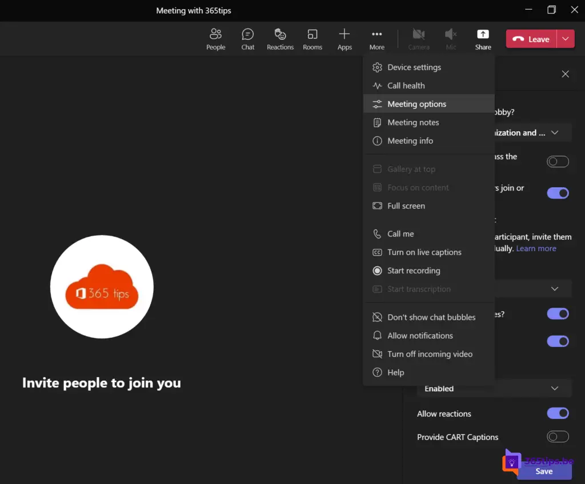Click the Save button
The height and width of the screenshot is (484, 585).
(543, 471)
